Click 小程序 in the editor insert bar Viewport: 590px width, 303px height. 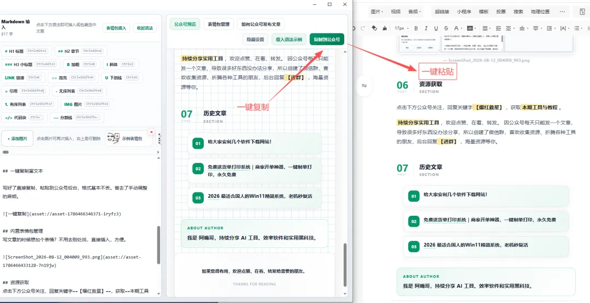(464, 11)
